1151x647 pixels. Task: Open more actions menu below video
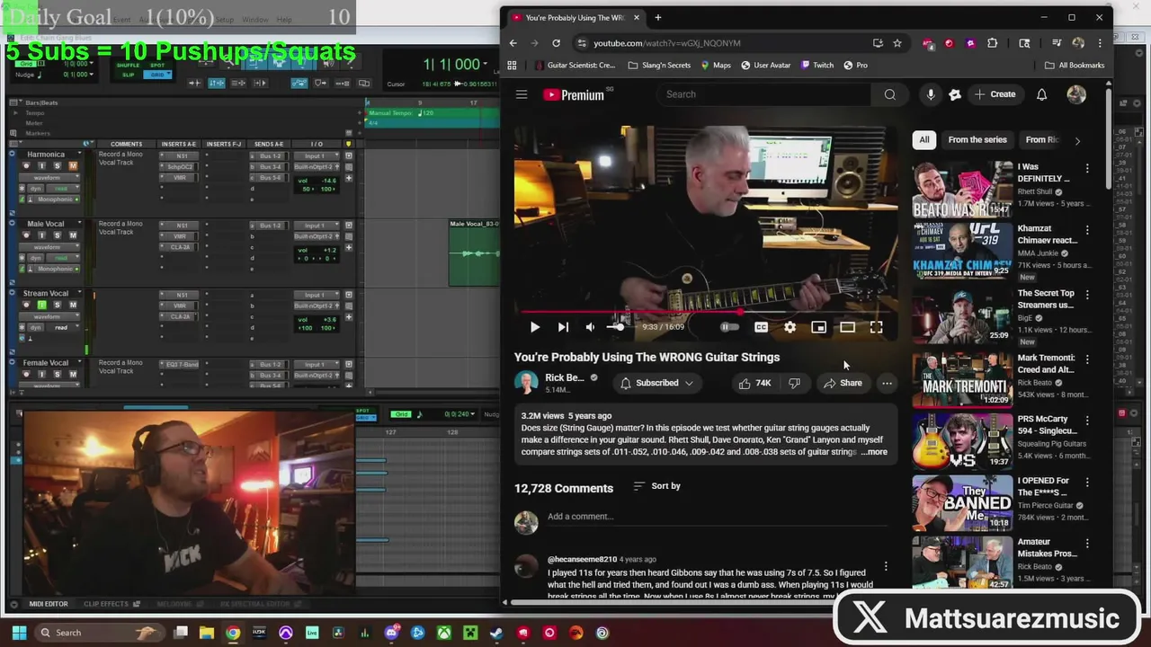click(x=887, y=383)
